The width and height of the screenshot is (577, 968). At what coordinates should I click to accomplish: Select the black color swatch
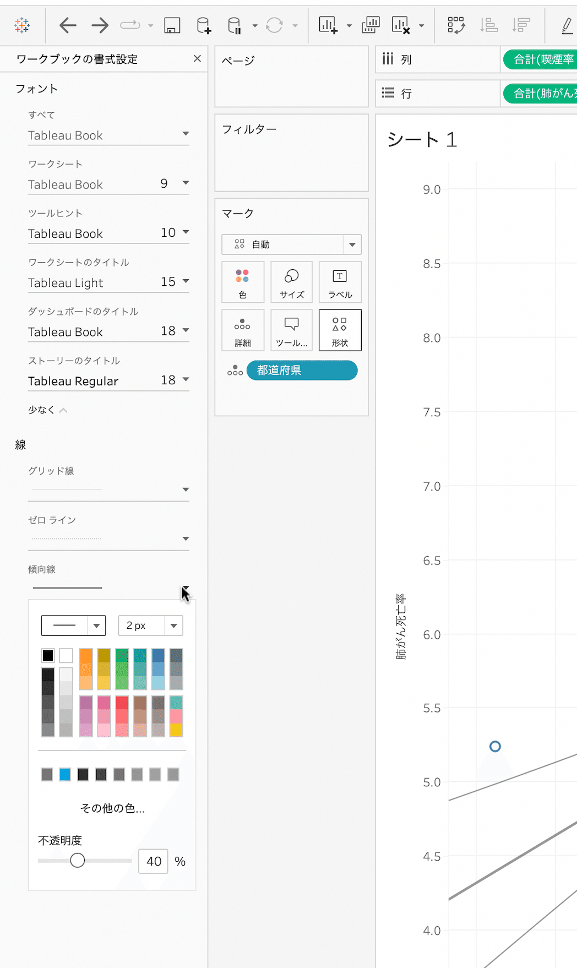(48, 656)
